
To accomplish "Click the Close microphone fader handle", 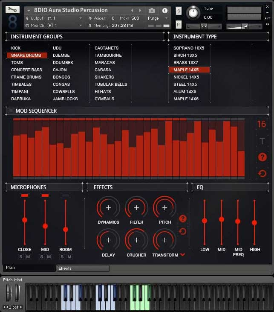I will [x=25, y=220].
